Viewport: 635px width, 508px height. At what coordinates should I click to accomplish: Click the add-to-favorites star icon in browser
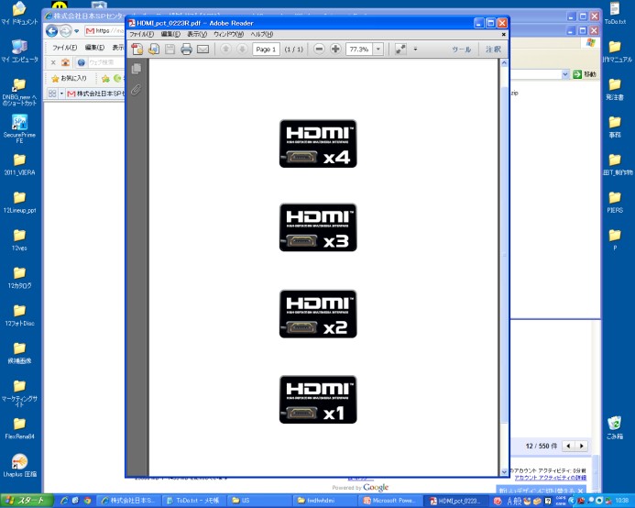click(105, 78)
